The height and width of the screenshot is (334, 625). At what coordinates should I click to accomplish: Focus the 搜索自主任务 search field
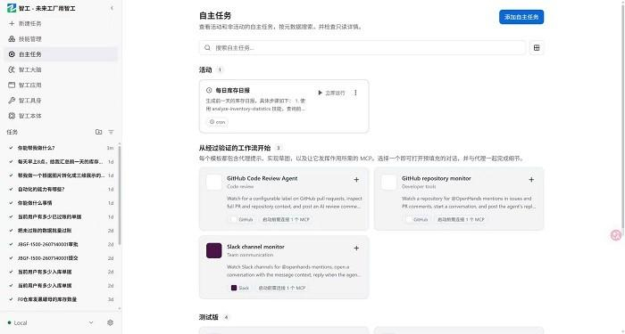[x=362, y=48]
